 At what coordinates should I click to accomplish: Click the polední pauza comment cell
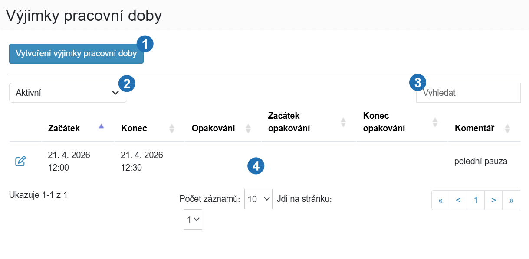481,162
